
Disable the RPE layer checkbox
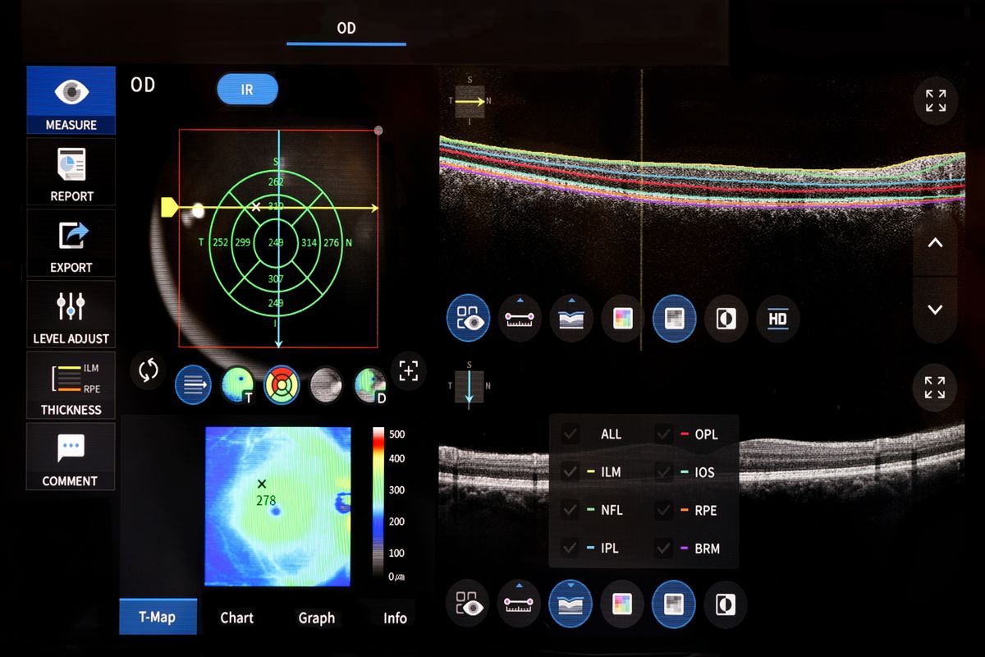663,510
